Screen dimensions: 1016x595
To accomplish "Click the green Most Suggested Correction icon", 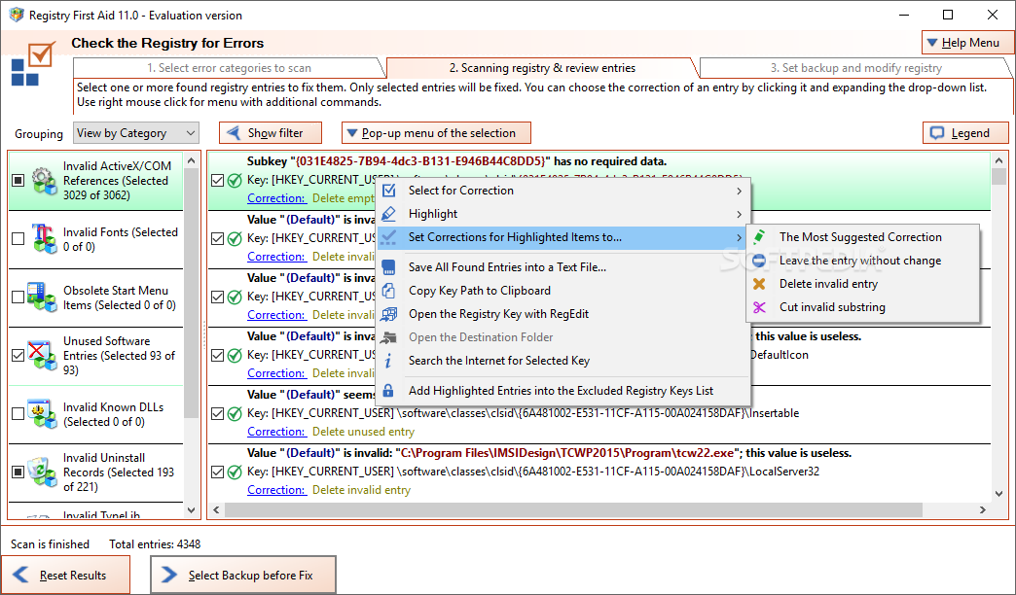I will (759, 237).
